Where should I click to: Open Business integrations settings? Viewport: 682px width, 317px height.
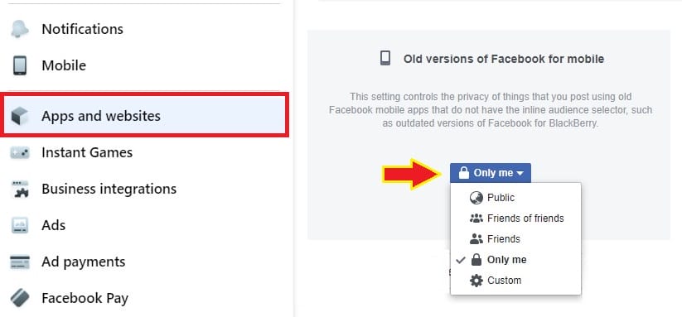(109, 189)
